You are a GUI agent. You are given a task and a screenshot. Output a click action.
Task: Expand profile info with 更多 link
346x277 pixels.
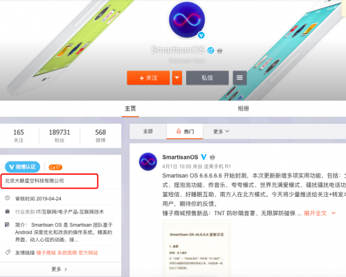(x=60, y=269)
